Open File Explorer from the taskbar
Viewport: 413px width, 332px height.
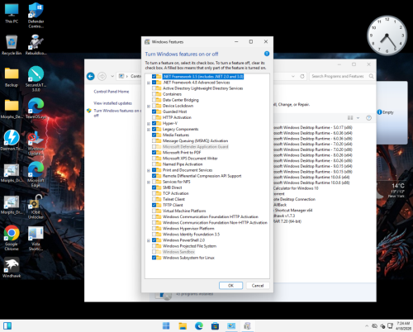[183, 326]
